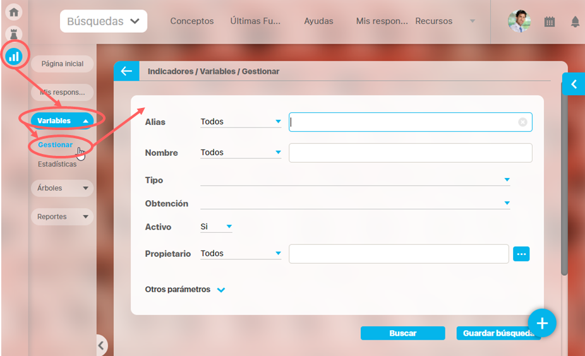Collapse the right side panel chevron
Screen dimensions: 585x356
[574, 84]
